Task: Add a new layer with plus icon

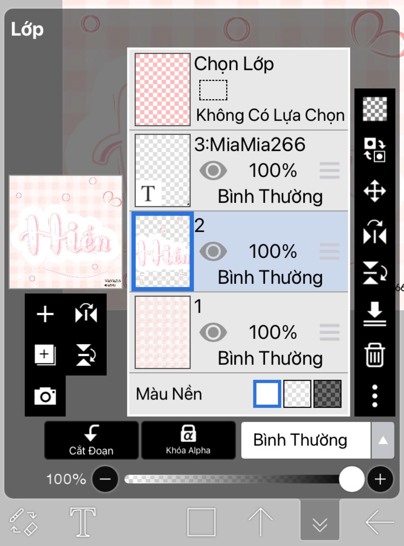Action: coord(45,314)
